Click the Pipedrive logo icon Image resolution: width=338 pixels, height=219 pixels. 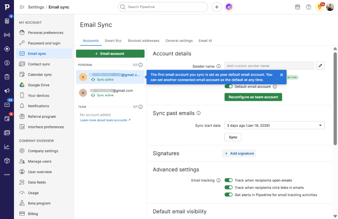7,7
